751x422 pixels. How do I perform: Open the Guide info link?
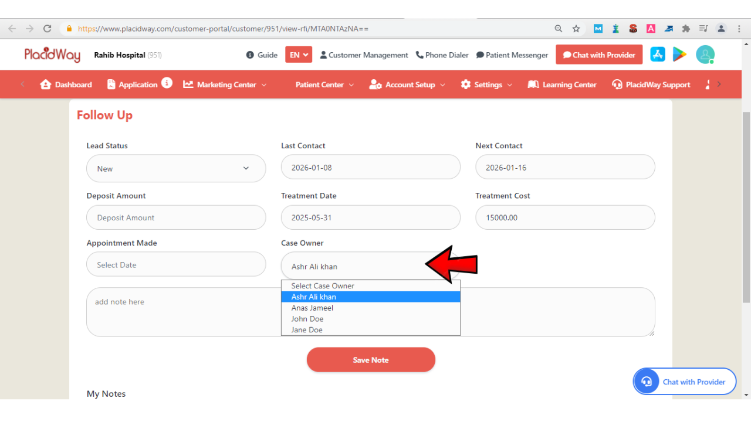click(262, 55)
